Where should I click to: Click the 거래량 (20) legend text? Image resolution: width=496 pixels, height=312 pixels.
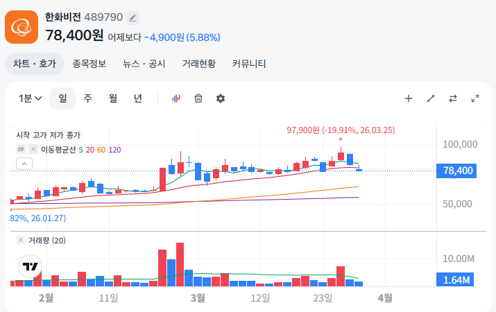(x=46, y=241)
